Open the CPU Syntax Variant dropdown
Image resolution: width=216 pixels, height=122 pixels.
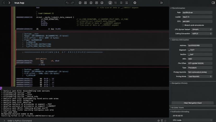pos(202,29)
